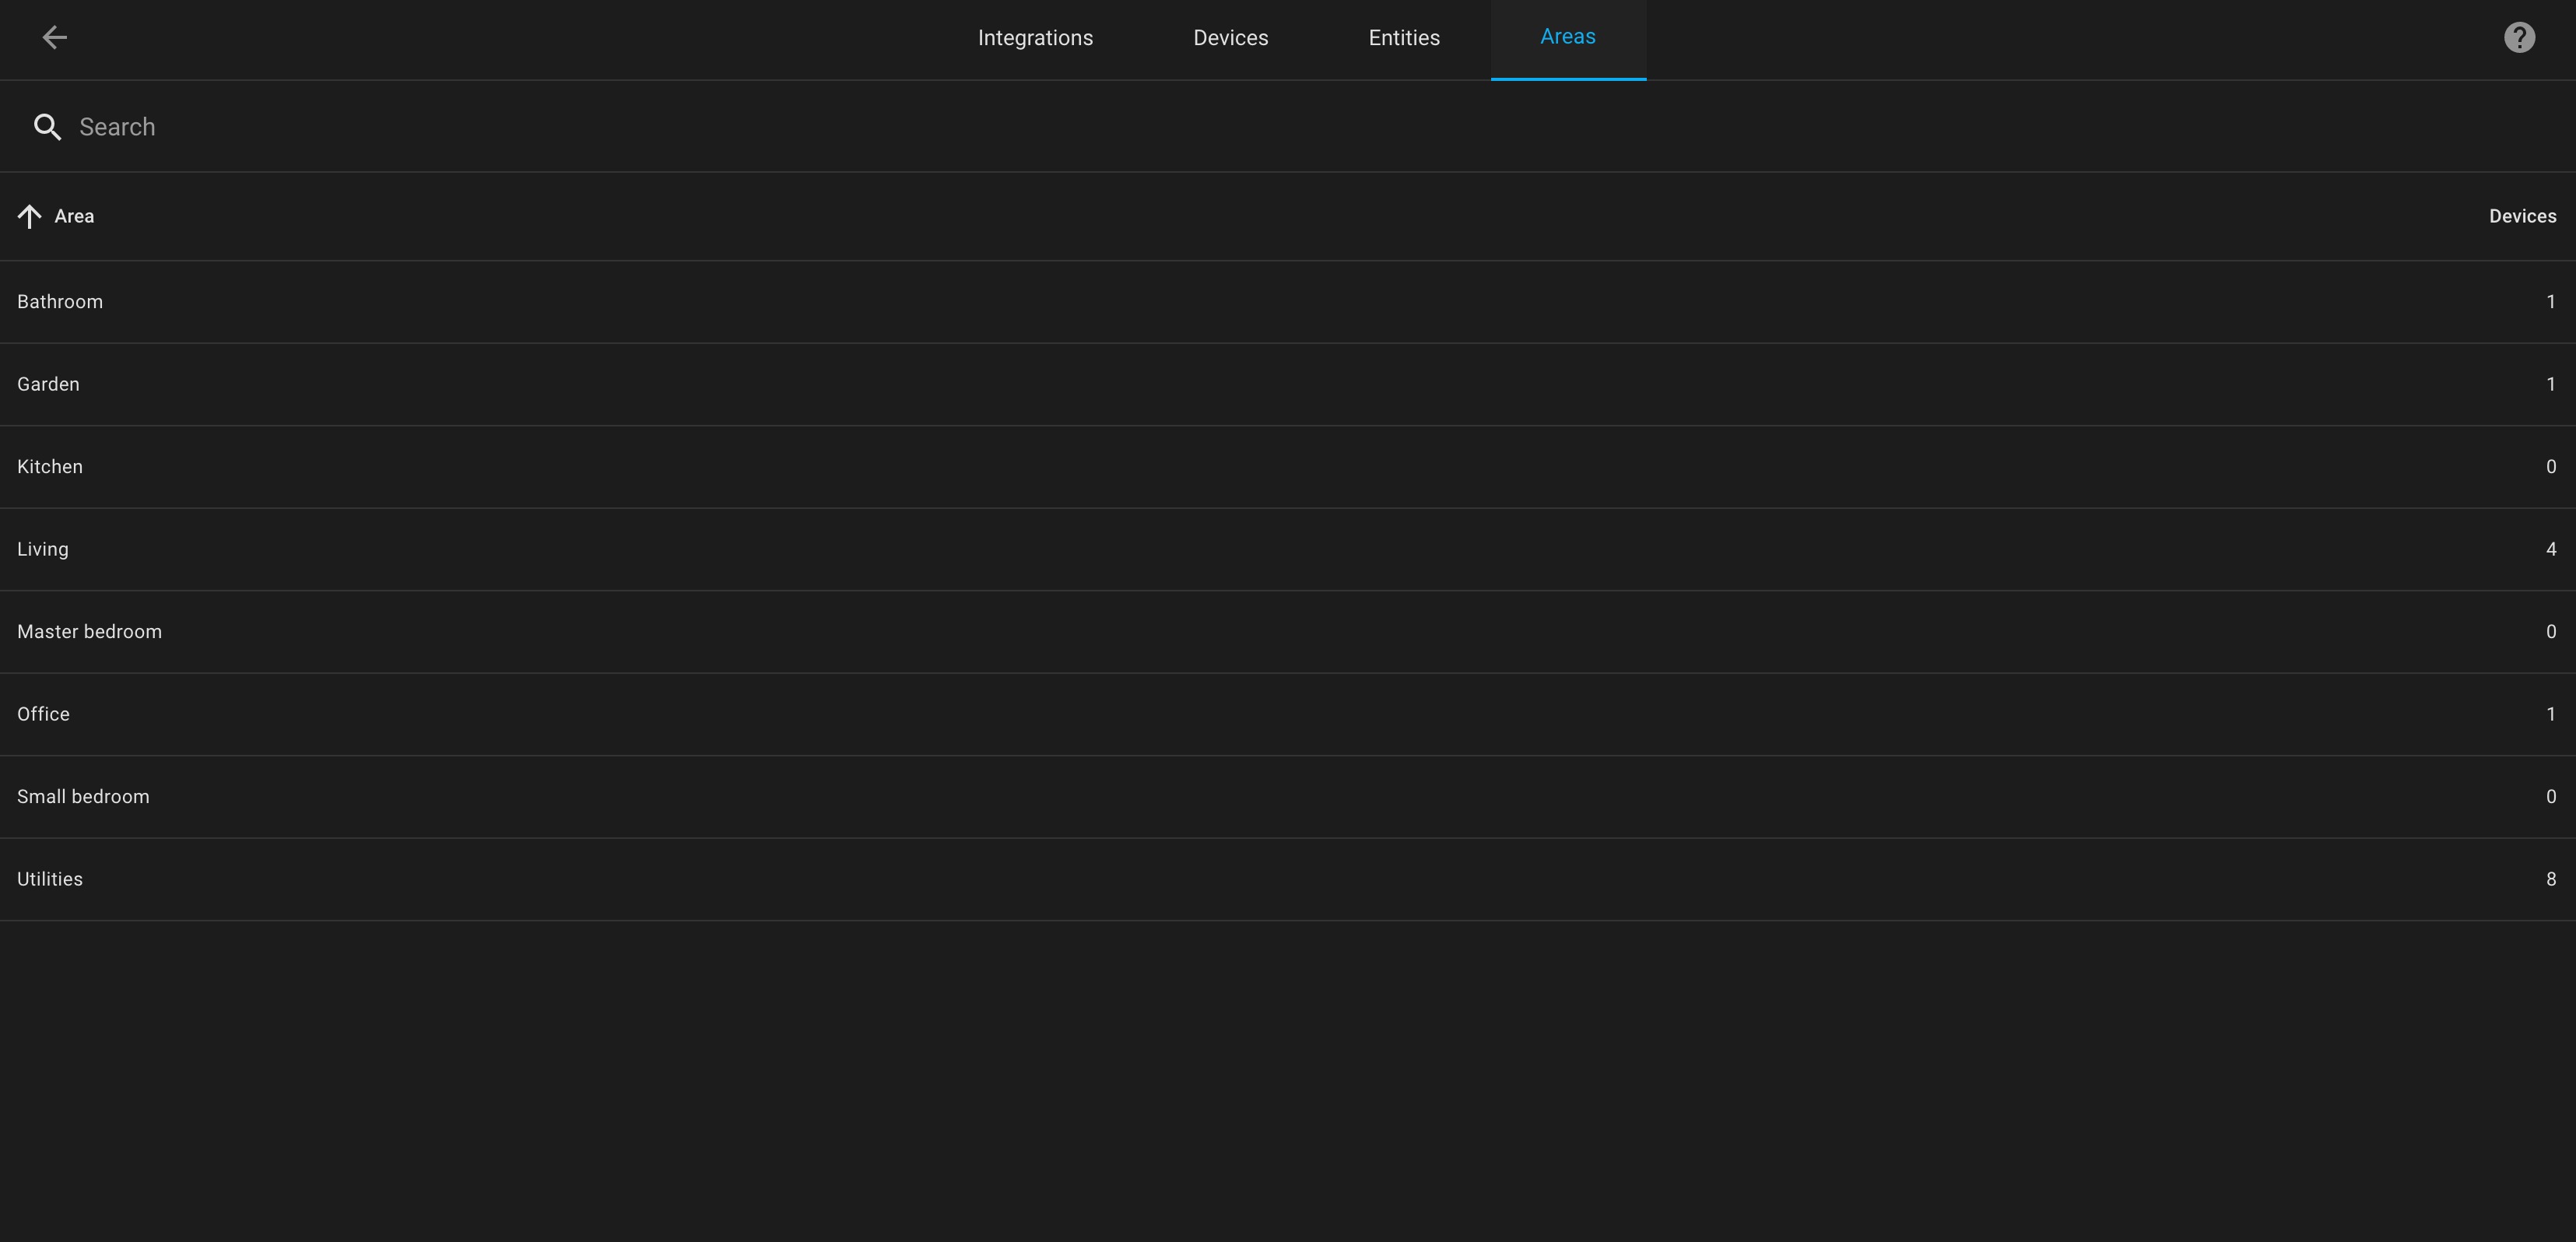Click the device count 0 for Master bedroom

2551,632
